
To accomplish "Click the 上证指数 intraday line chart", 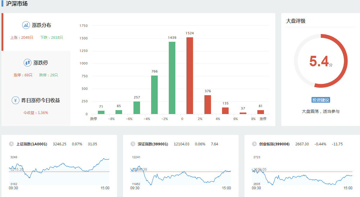I will (x=59, y=170).
